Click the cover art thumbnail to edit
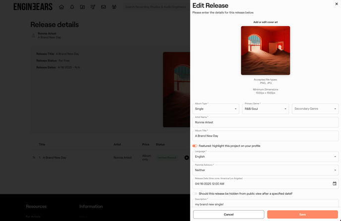 point(265,50)
